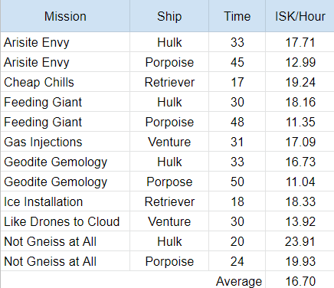Select the ISK/Hour value 23.91
Viewport: 334px width, 288px height.
click(300, 241)
